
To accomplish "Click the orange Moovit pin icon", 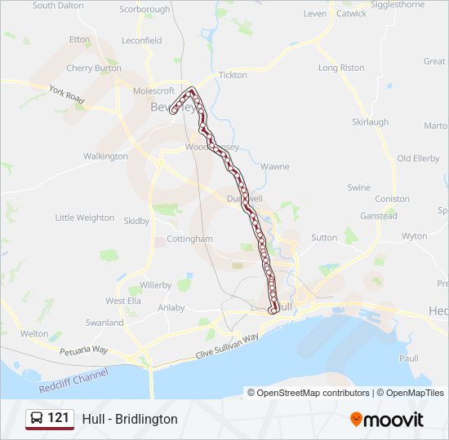I will click(356, 420).
